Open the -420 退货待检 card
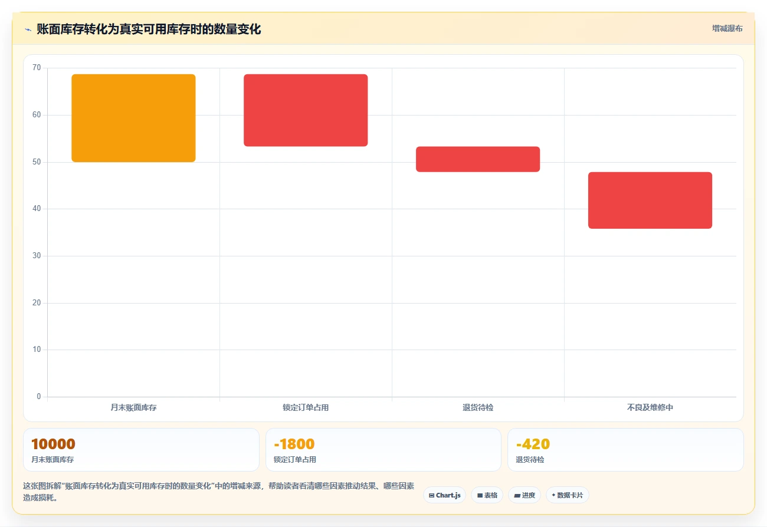 (625, 450)
